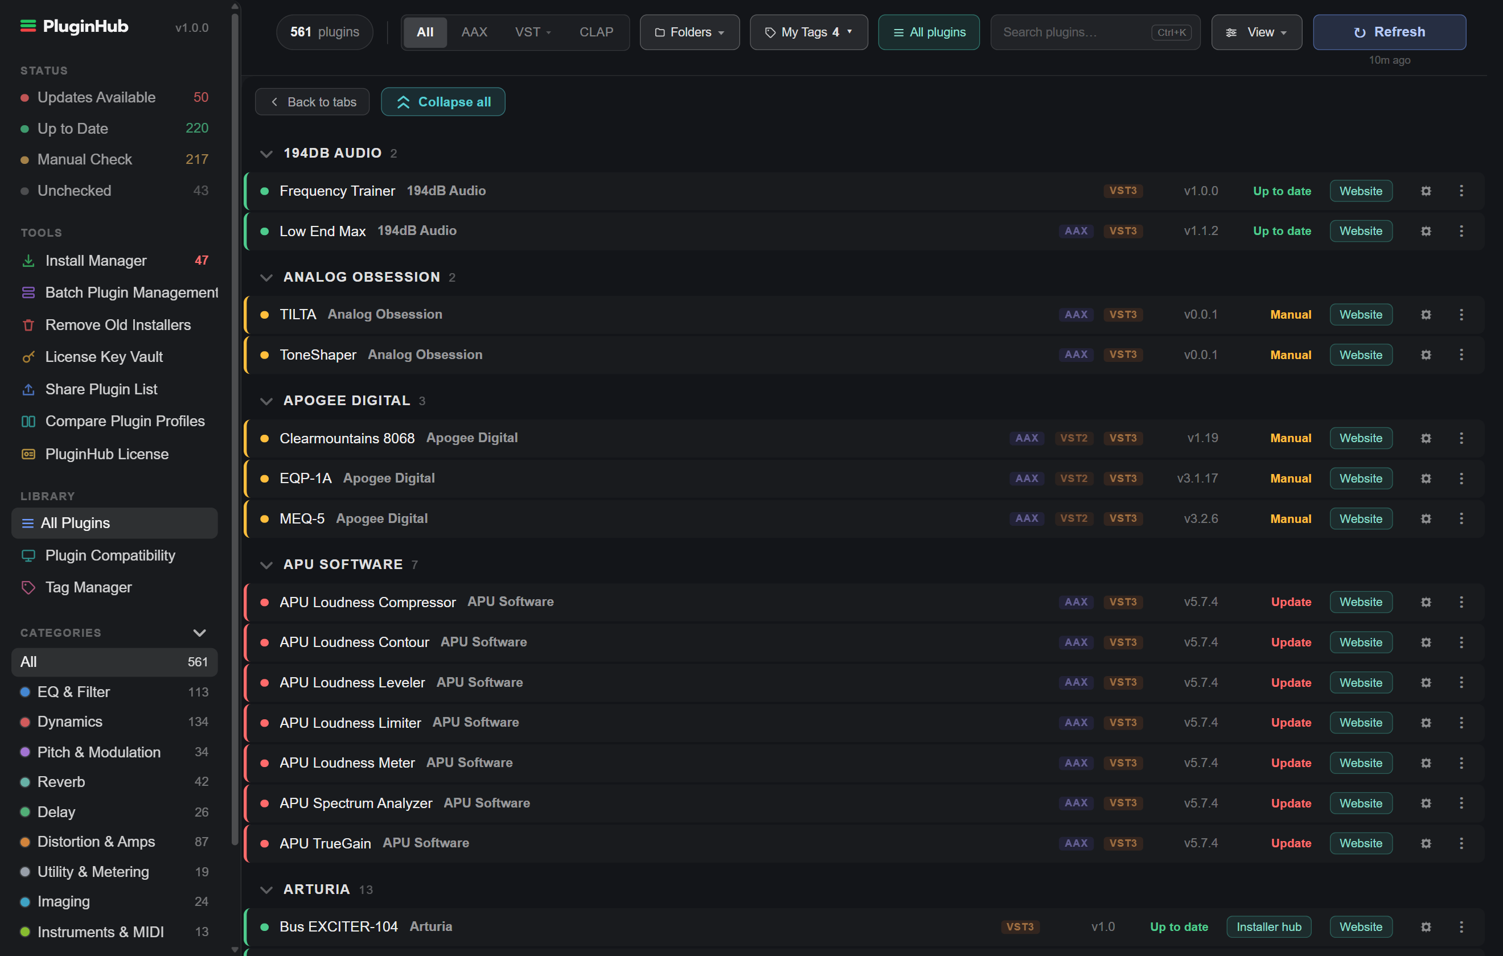Image resolution: width=1503 pixels, height=956 pixels.
Task: Open Tag Manager tag icon
Action: 28,587
